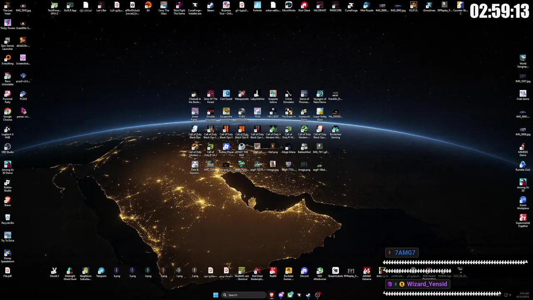Open the Windows Start menu

(216, 295)
